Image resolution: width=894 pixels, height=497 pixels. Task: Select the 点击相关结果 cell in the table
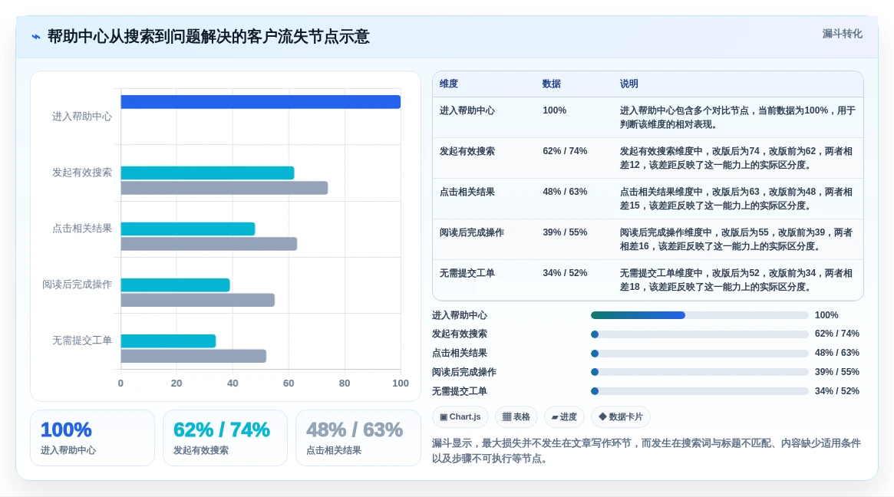pos(467,192)
